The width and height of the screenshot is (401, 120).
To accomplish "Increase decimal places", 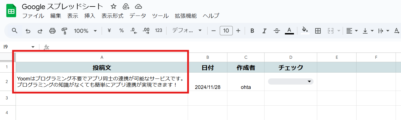I will 146,31.
